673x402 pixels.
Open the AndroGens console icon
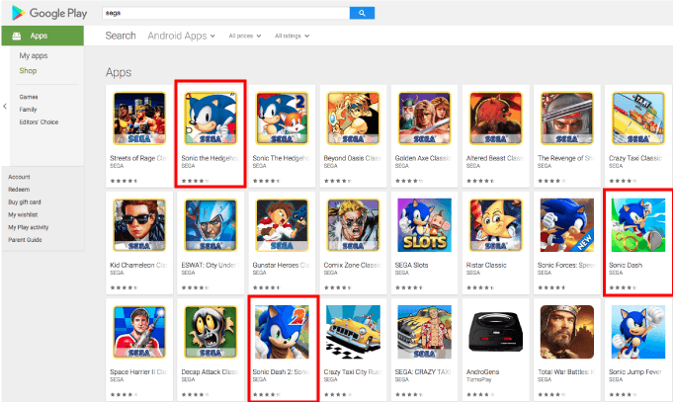(496, 332)
